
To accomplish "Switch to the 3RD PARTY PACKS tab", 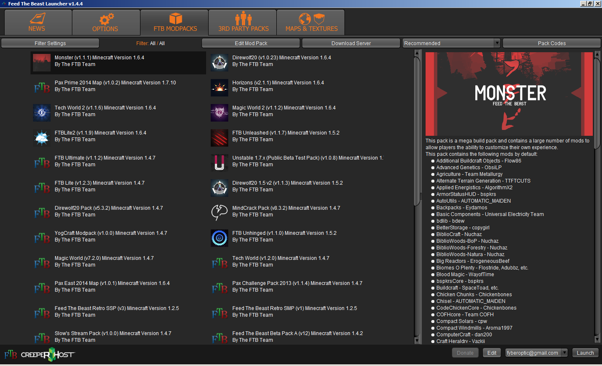I will pos(242,23).
